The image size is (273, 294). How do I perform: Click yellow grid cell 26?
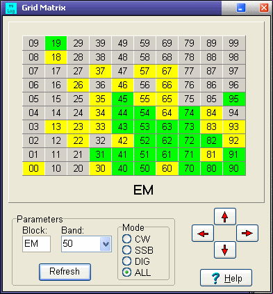coord(78,85)
